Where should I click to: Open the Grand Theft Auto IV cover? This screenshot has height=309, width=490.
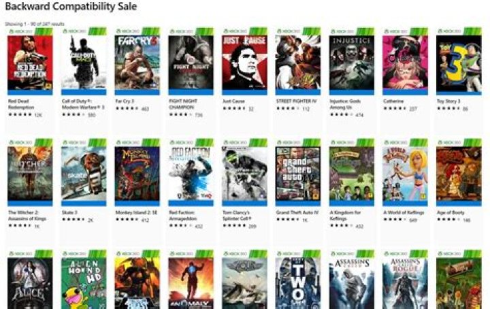tap(298, 174)
